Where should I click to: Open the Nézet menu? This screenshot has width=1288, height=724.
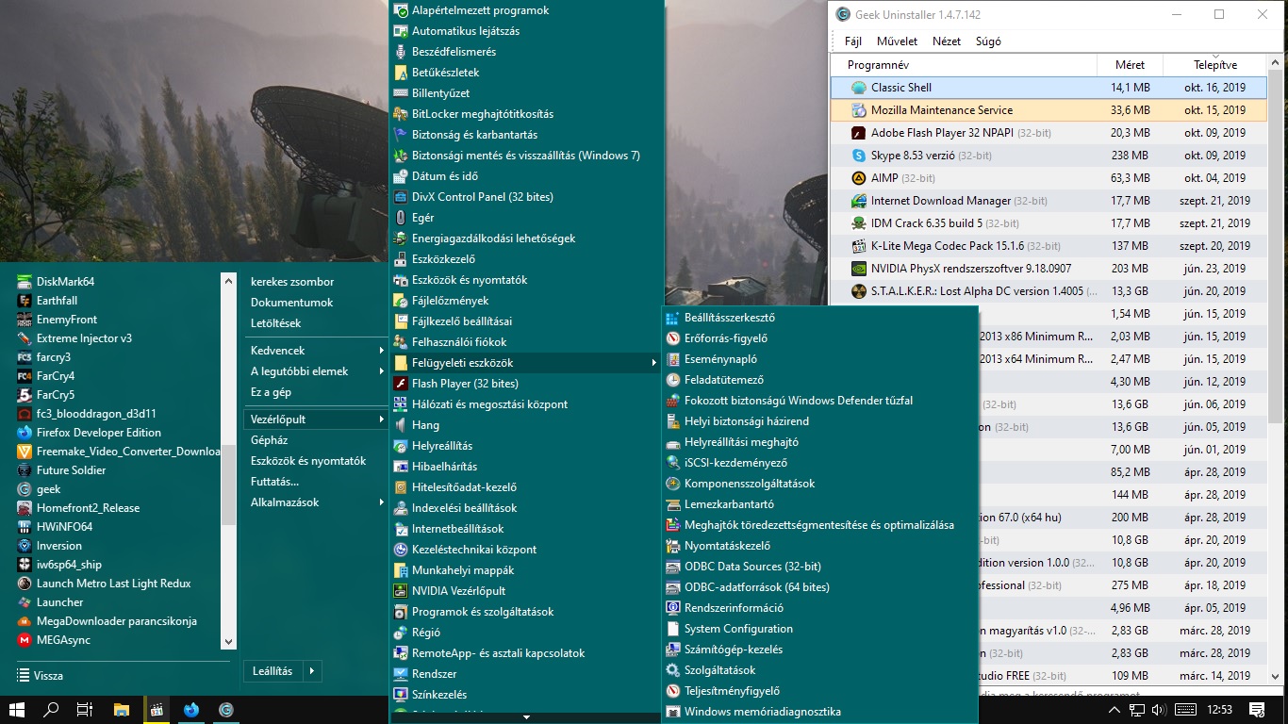[947, 41]
